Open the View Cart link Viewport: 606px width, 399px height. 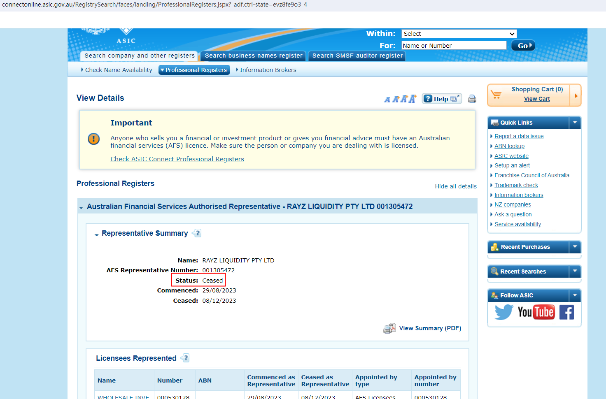[x=537, y=99]
